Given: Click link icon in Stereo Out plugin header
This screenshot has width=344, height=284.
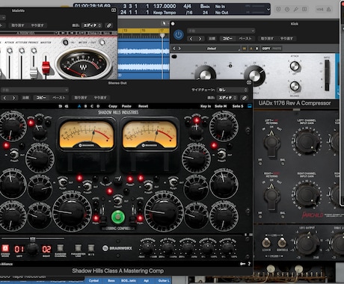Looking at the screenshot, I should pyautogui.click(x=245, y=98).
